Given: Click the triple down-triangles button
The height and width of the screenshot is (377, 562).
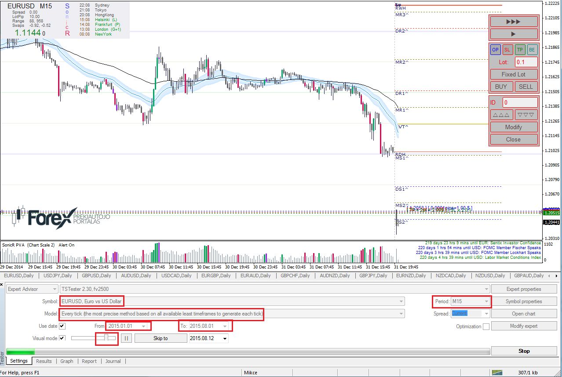Looking at the screenshot, I should point(526,115).
